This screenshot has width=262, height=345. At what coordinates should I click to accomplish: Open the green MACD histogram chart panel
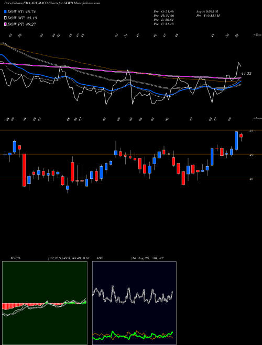tap(45, 303)
